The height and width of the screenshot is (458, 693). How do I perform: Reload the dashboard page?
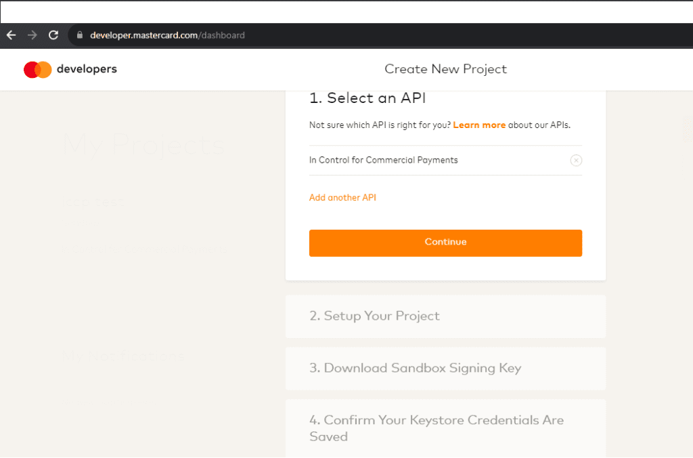[53, 35]
